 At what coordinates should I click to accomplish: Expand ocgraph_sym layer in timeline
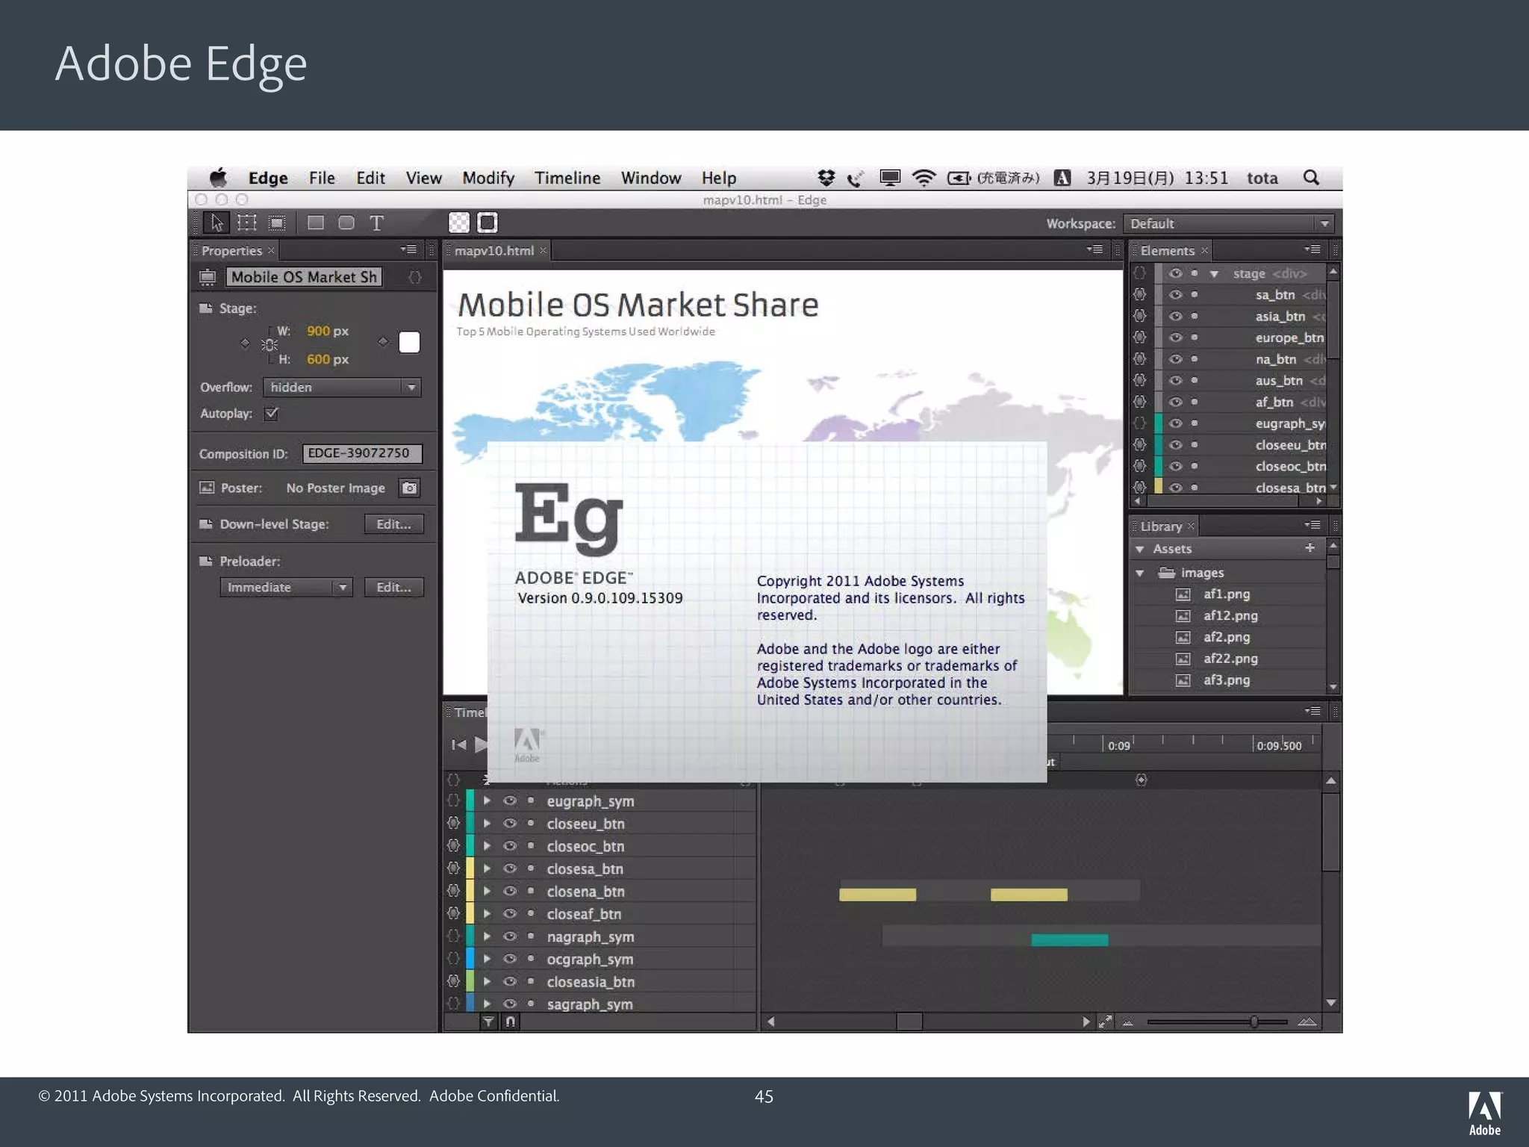point(487,959)
